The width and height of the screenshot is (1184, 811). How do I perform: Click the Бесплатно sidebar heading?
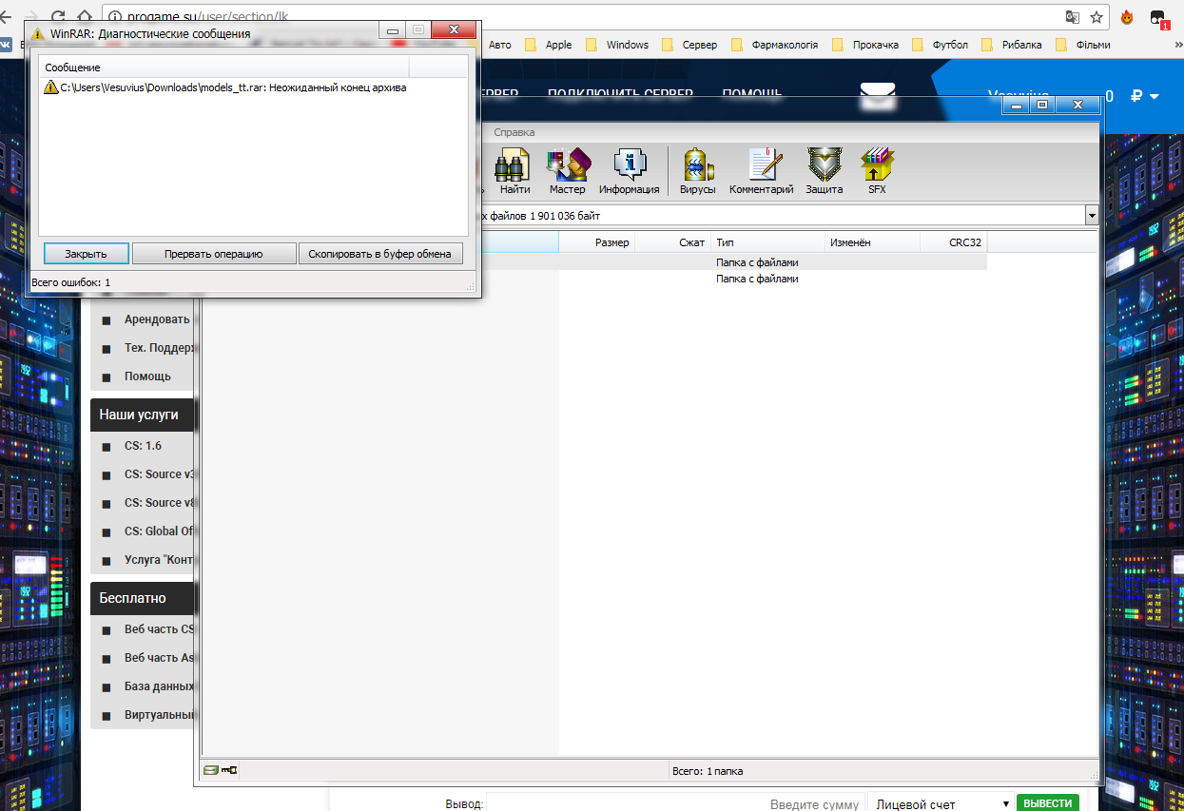[x=142, y=598]
